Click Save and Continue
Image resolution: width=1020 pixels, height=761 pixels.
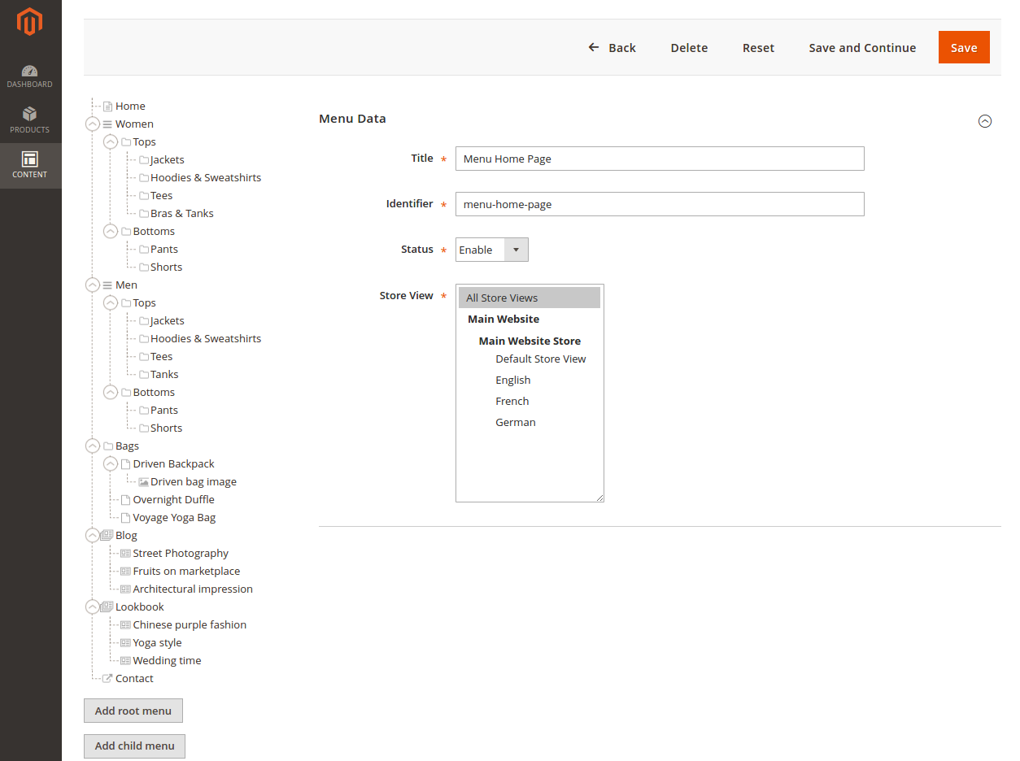(862, 48)
